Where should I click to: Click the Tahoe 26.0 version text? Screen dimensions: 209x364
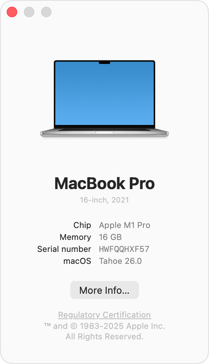[120, 261]
